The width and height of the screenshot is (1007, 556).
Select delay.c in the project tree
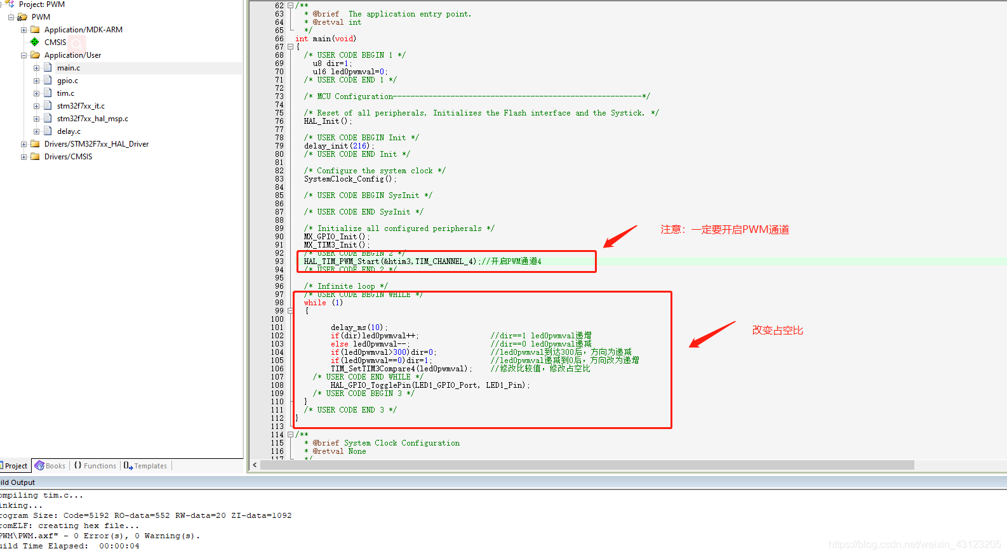point(69,131)
